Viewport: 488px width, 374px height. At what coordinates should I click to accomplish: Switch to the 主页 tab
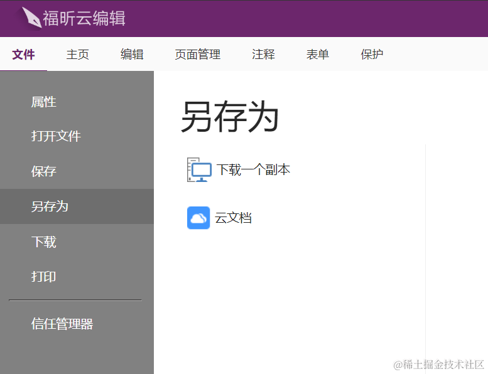(77, 55)
